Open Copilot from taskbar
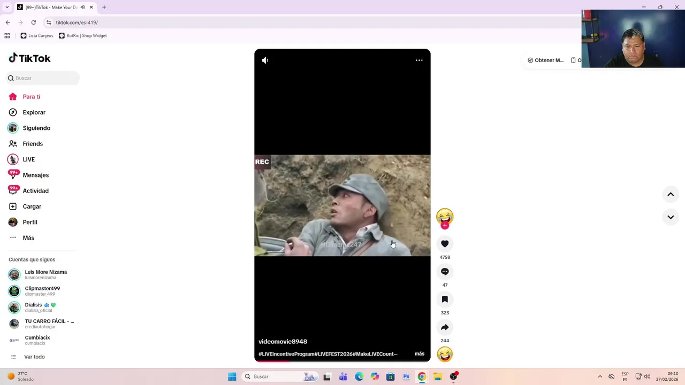This screenshot has width=685, height=385. click(375, 376)
